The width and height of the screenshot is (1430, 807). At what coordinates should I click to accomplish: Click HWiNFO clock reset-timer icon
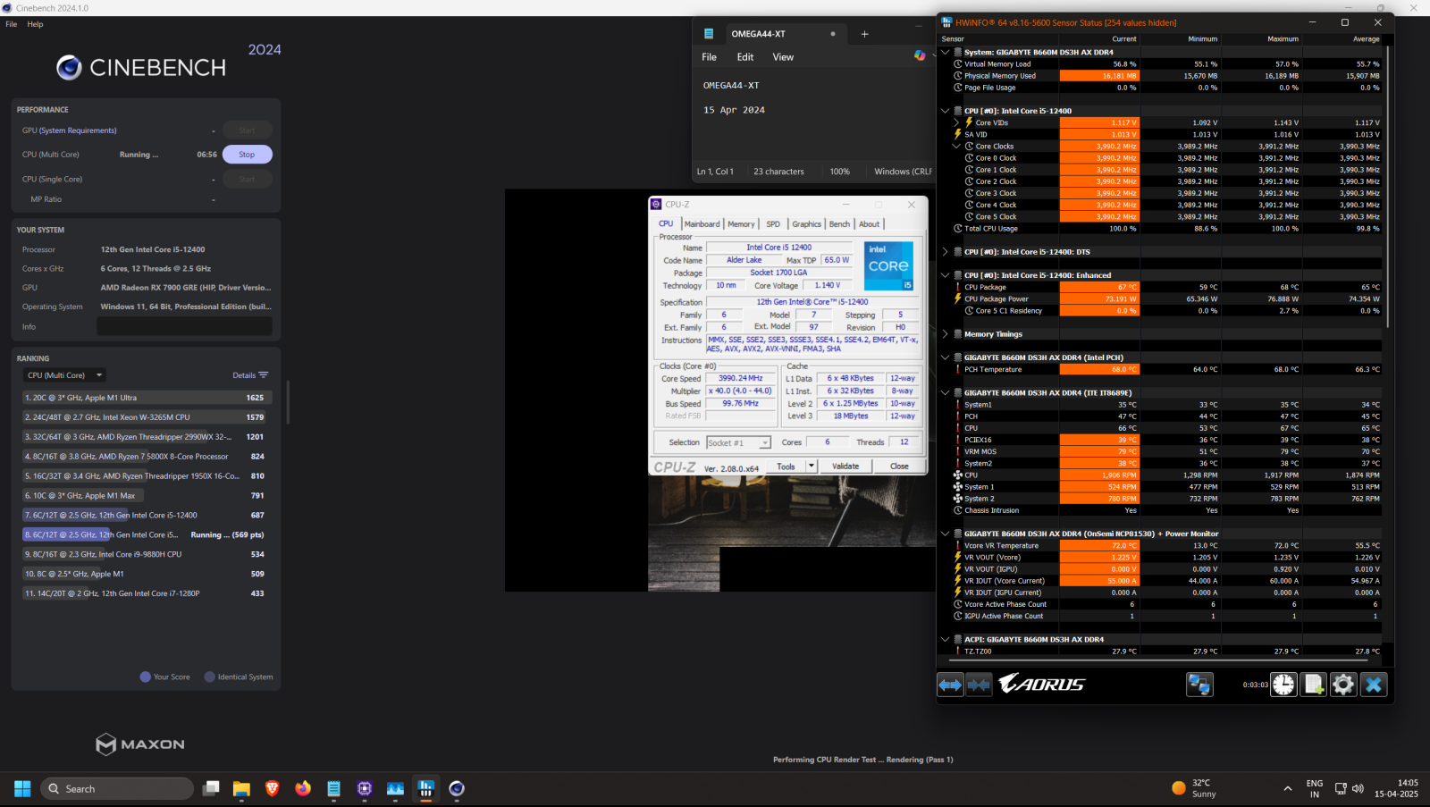coord(1283,685)
